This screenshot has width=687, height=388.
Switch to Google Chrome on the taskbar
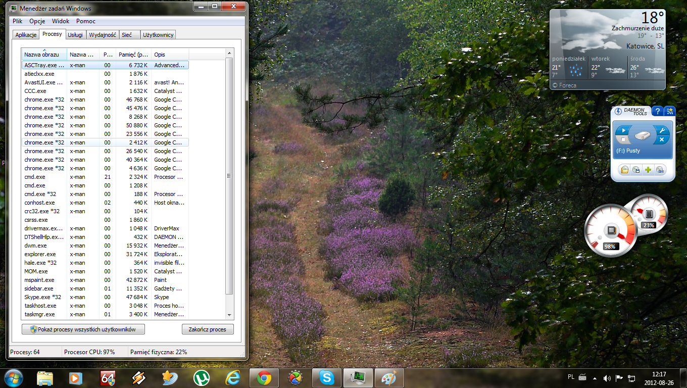(264, 378)
